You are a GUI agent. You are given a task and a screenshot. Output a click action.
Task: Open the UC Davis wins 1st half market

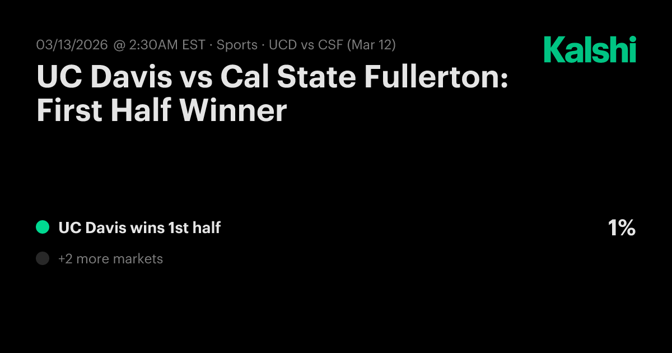139,228
